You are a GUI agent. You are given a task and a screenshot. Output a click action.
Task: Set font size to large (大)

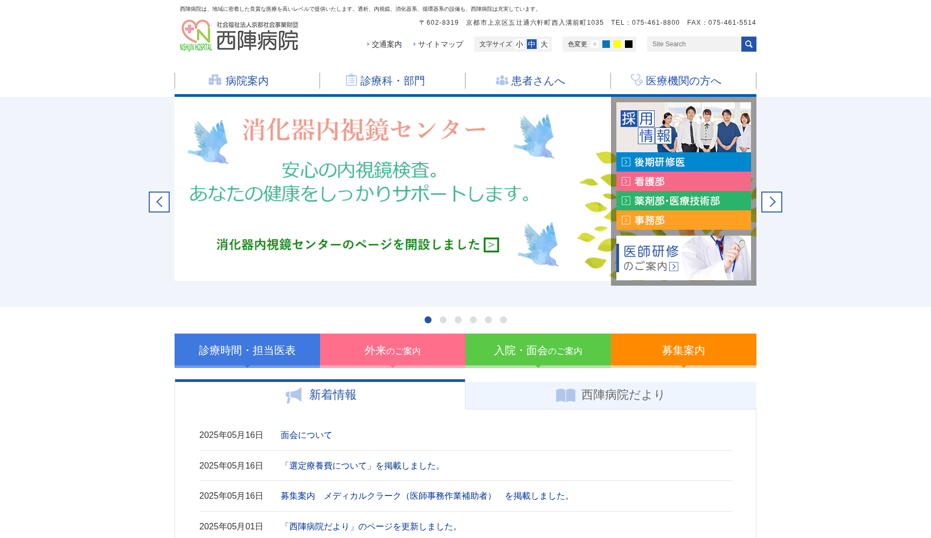click(x=544, y=44)
